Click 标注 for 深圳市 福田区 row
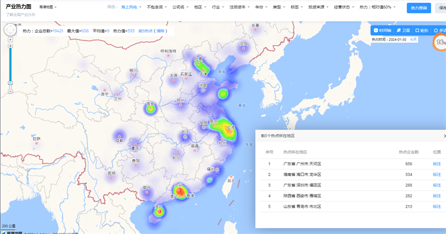Screen dimensions: 446x234 (437, 185)
